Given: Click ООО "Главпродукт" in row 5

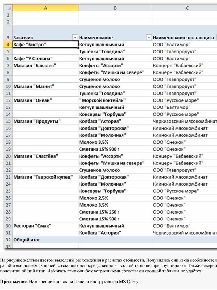Looking at the screenshot, I should coord(185,51).
